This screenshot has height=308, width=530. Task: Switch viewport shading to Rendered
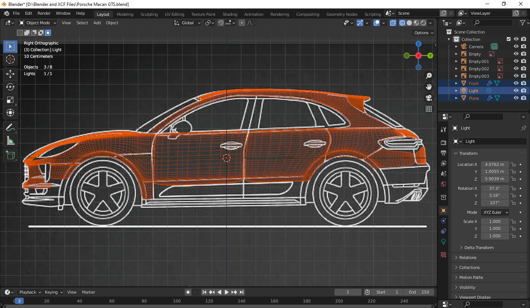coord(423,23)
